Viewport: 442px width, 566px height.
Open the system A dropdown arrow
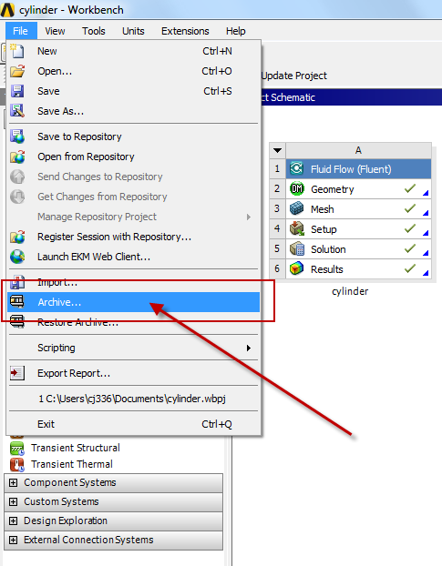click(277, 150)
